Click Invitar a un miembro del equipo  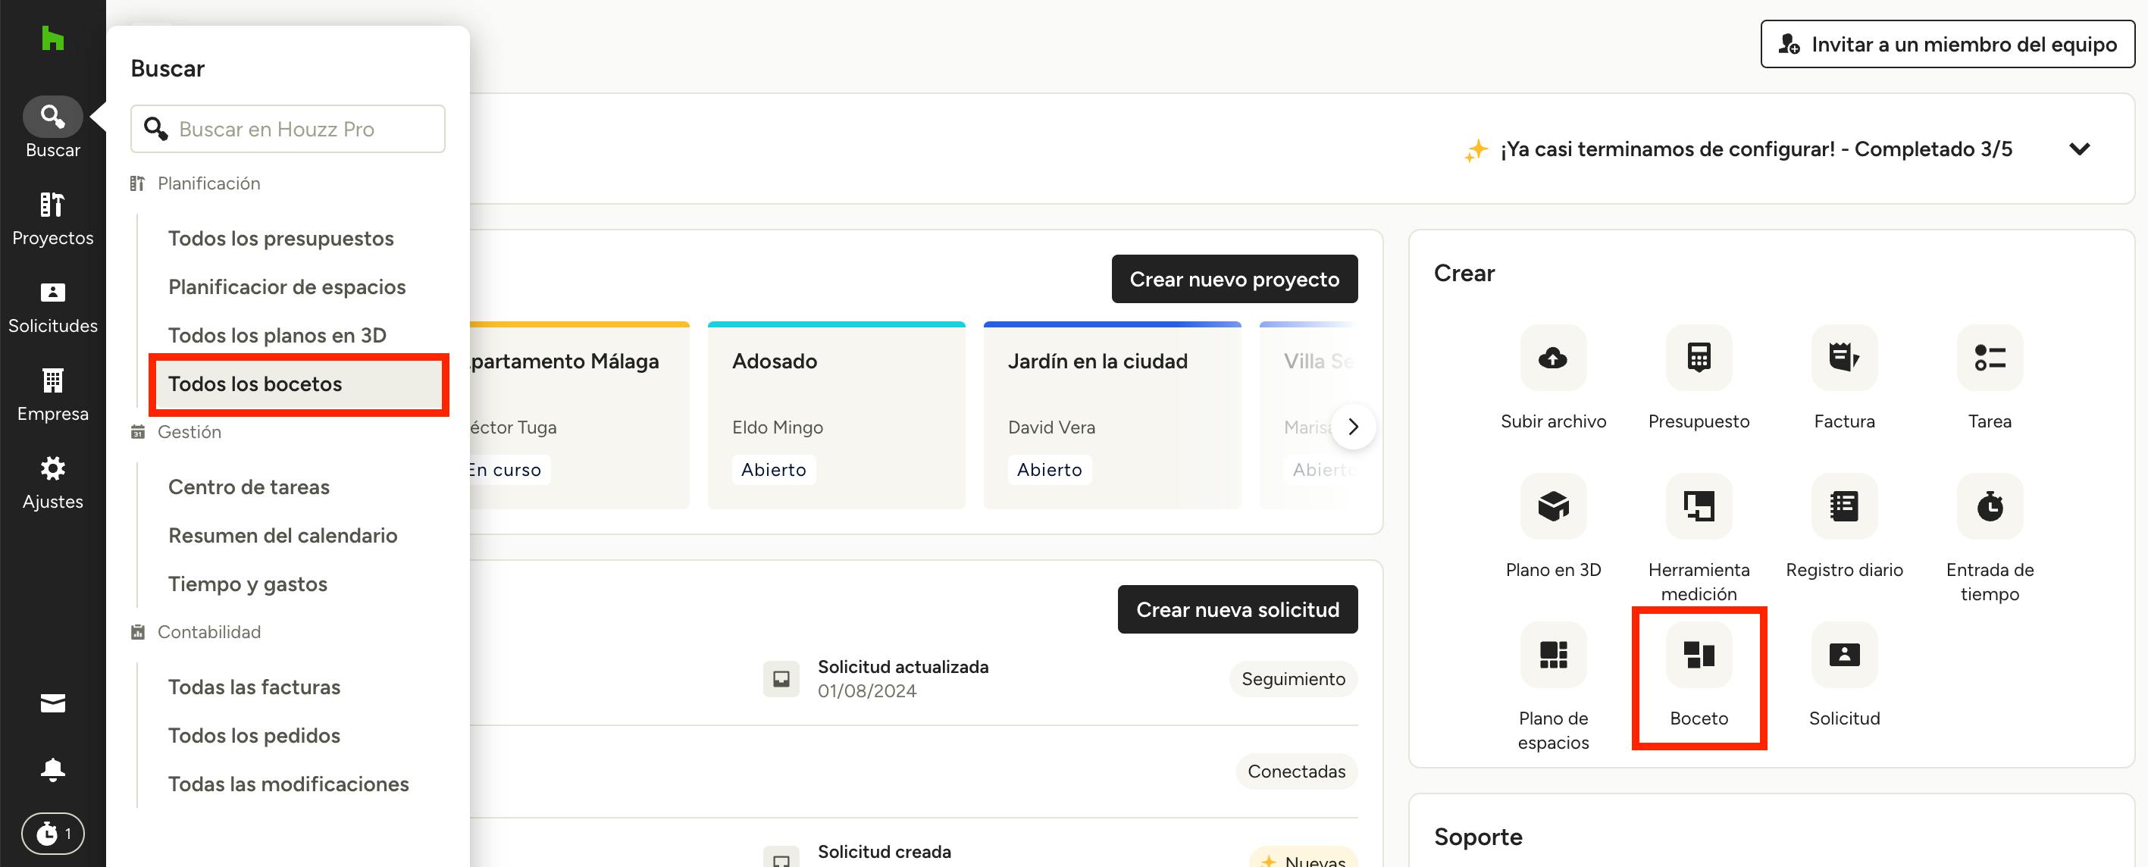point(1946,44)
